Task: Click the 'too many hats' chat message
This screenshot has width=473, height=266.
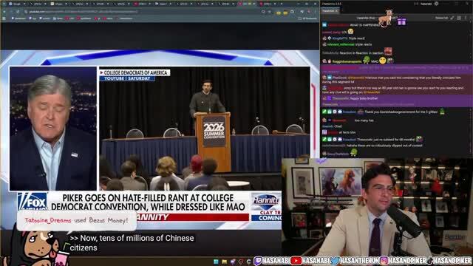Action: pos(364,120)
